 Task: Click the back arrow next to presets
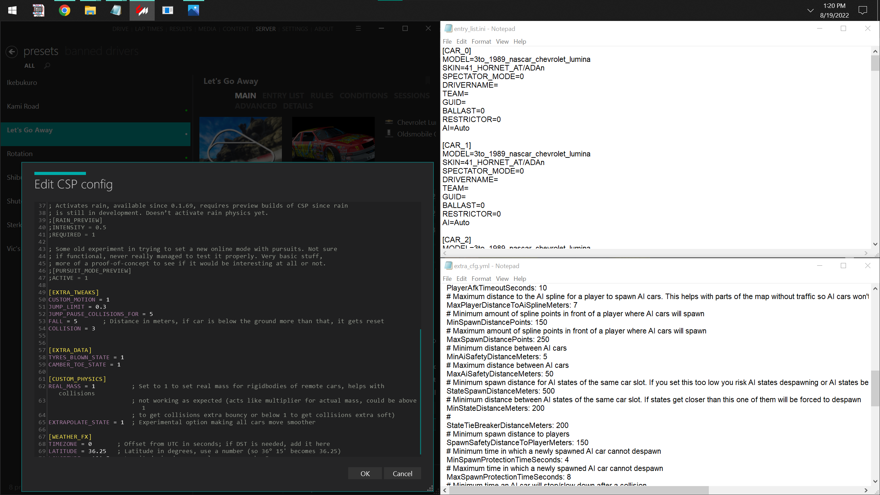(12, 52)
